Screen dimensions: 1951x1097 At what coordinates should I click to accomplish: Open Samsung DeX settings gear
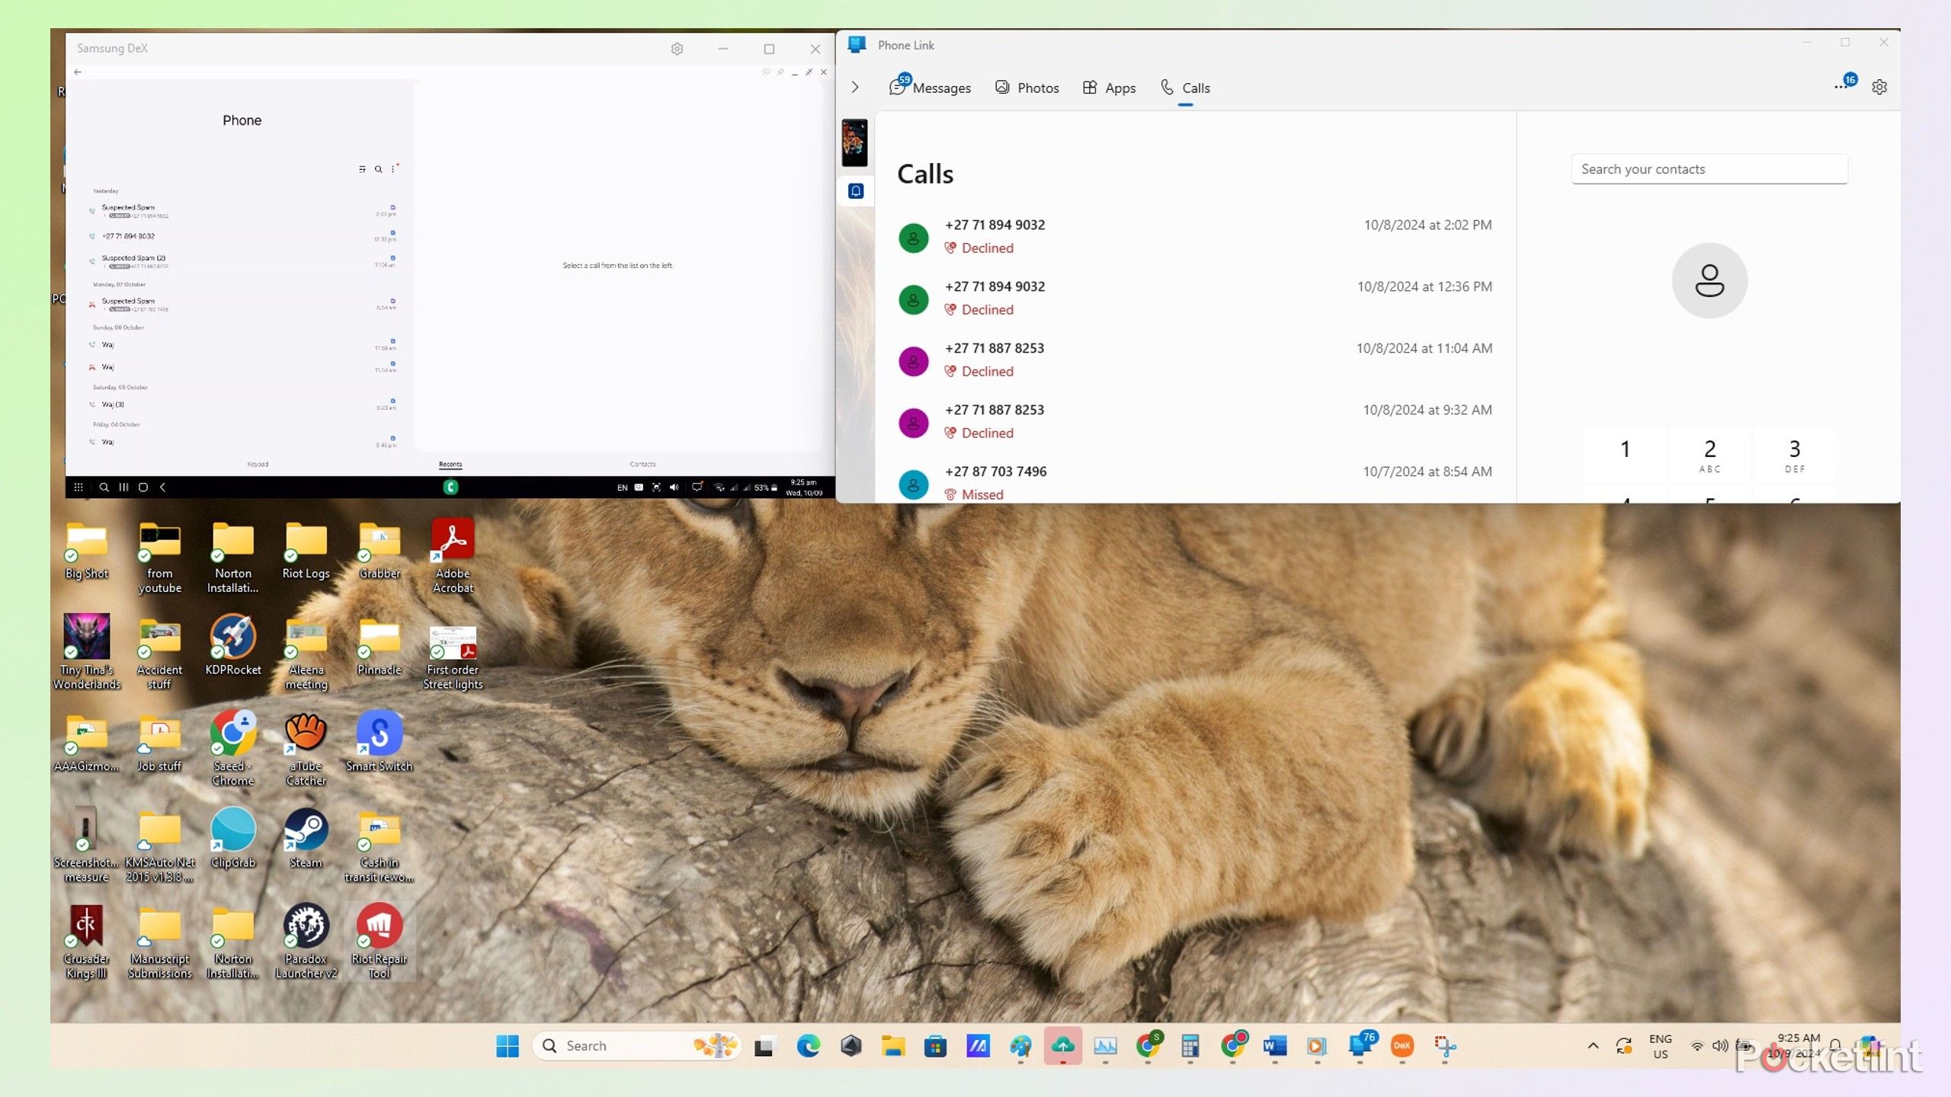click(677, 49)
